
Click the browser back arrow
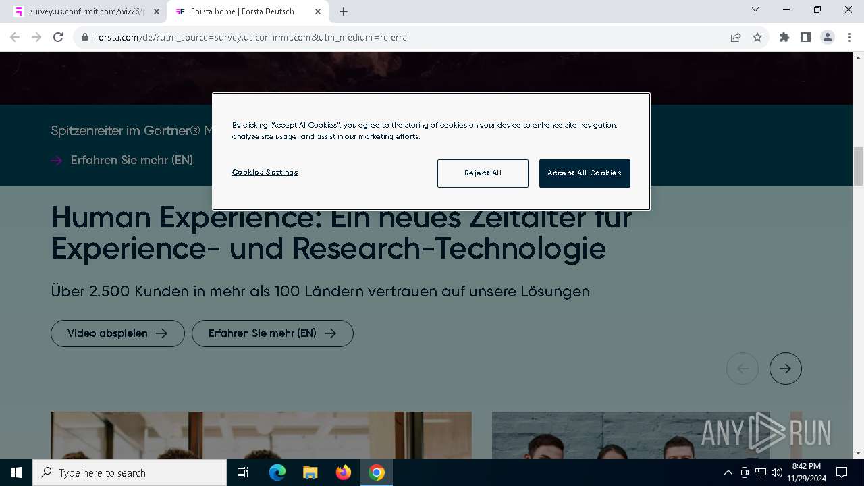coord(15,37)
